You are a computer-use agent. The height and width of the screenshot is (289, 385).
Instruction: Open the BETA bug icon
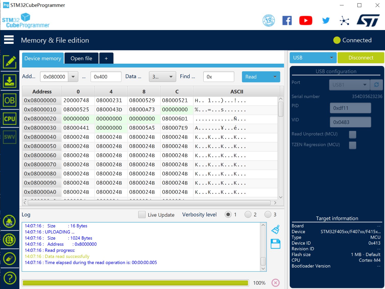(9, 221)
